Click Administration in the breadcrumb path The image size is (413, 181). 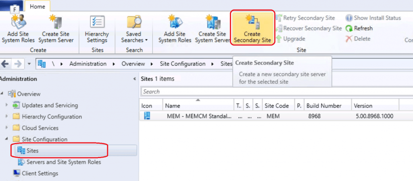tap(88, 64)
